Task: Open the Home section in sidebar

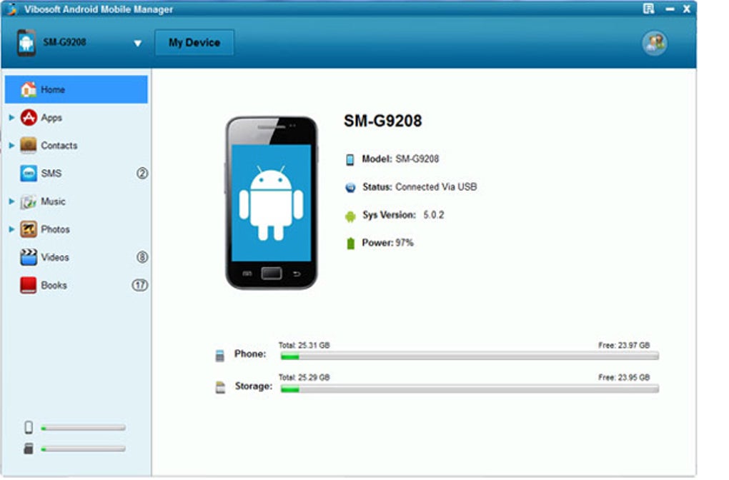Action: 76,89
